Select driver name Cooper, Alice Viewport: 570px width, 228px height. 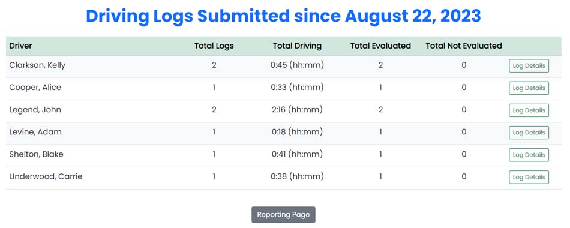(35, 88)
